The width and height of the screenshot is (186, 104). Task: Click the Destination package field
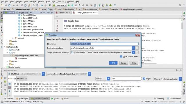[x=101, y=48]
